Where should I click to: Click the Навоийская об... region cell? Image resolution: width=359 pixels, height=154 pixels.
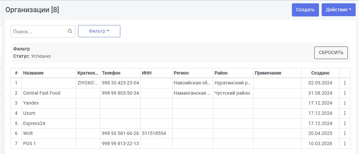coord(192,83)
